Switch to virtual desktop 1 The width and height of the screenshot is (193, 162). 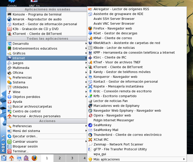[47, 158]
